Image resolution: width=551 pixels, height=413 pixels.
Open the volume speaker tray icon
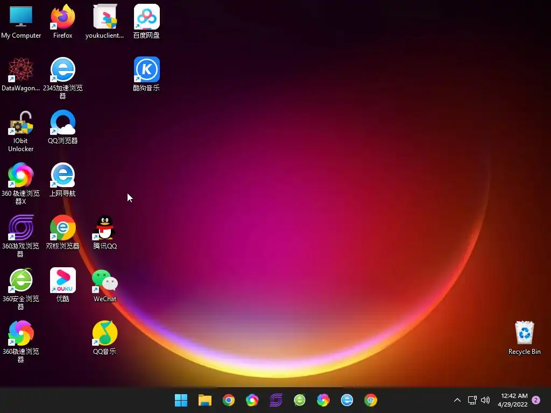pos(485,400)
